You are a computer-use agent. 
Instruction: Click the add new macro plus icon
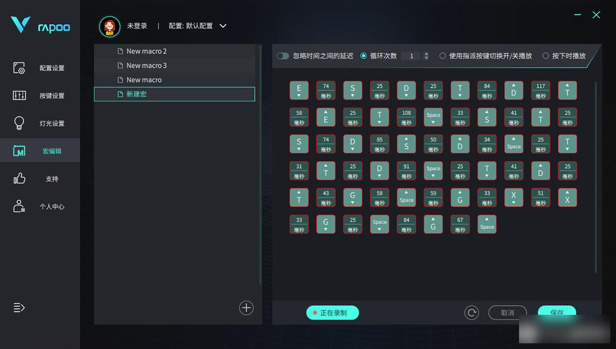tap(246, 308)
